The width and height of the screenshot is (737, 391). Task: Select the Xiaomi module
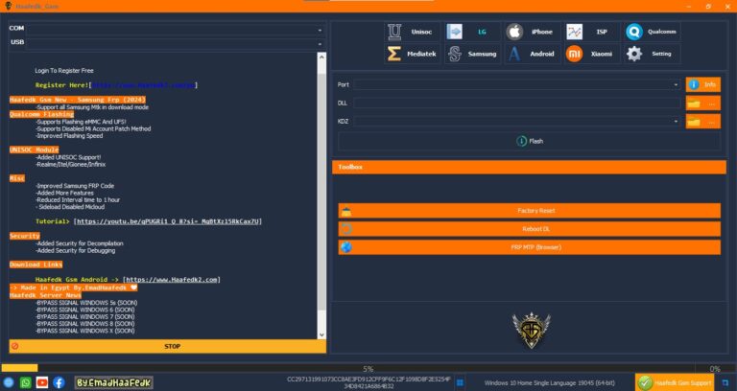pyautogui.click(x=592, y=54)
